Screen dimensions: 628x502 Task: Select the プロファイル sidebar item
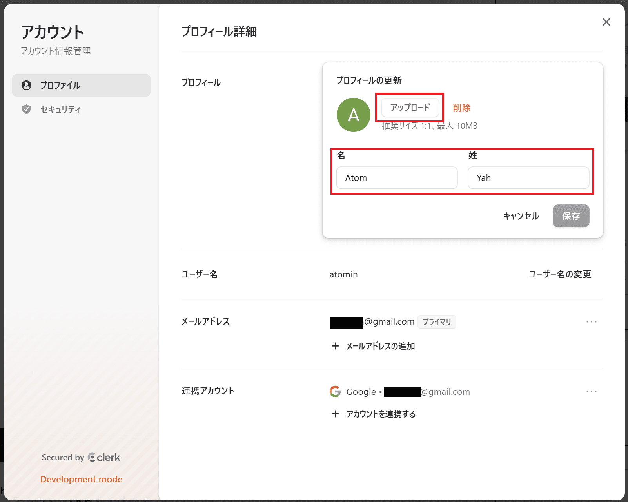click(x=60, y=85)
